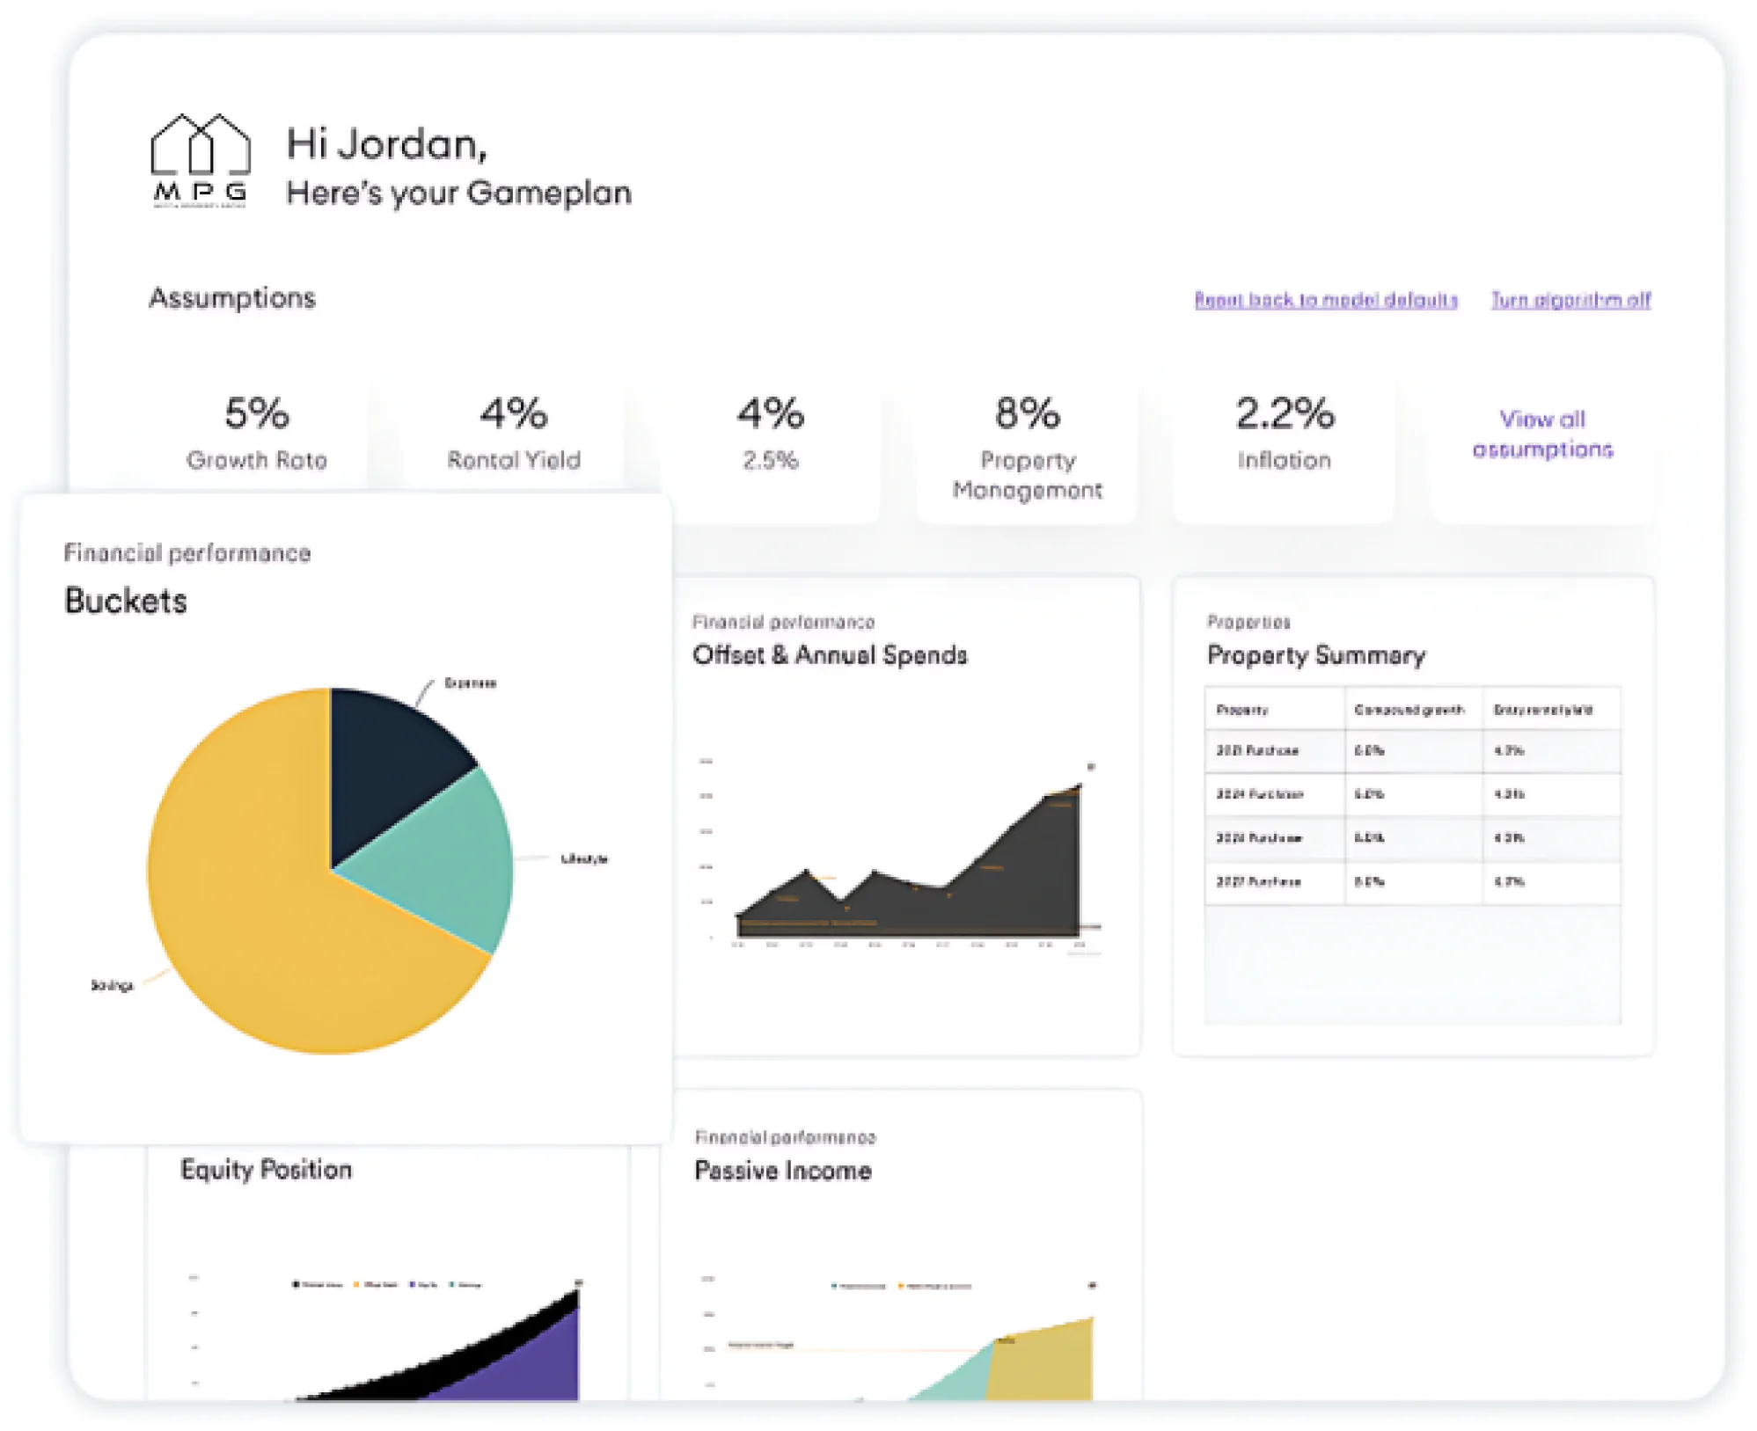The height and width of the screenshot is (1431, 1757).
Task: Click the 'Equity Position' heading
Action: pos(266,1170)
